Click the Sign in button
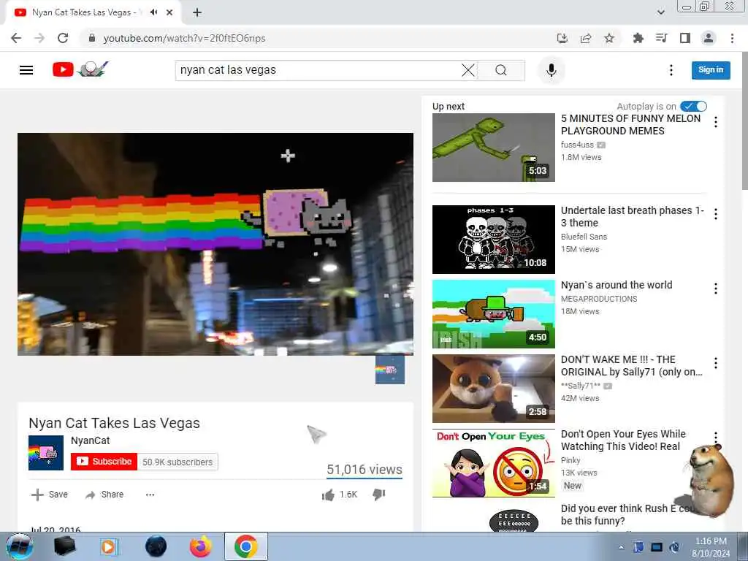The width and height of the screenshot is (748, 561). (711, 70)
